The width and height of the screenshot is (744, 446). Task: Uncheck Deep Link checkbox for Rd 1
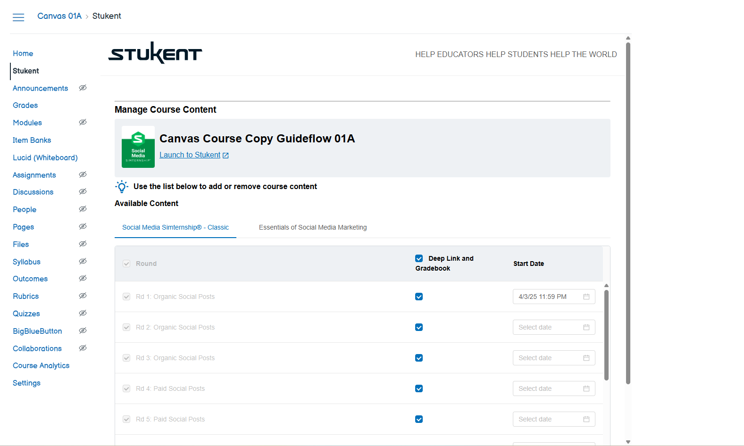pyautogui.click(x=419, y=297)
